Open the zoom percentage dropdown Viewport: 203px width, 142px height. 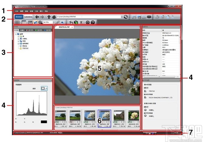54,22
